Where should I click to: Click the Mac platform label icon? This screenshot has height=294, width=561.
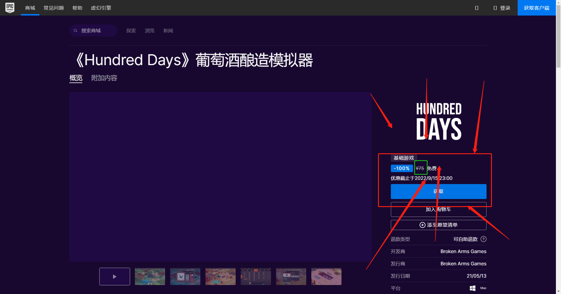tap(483, 288)
